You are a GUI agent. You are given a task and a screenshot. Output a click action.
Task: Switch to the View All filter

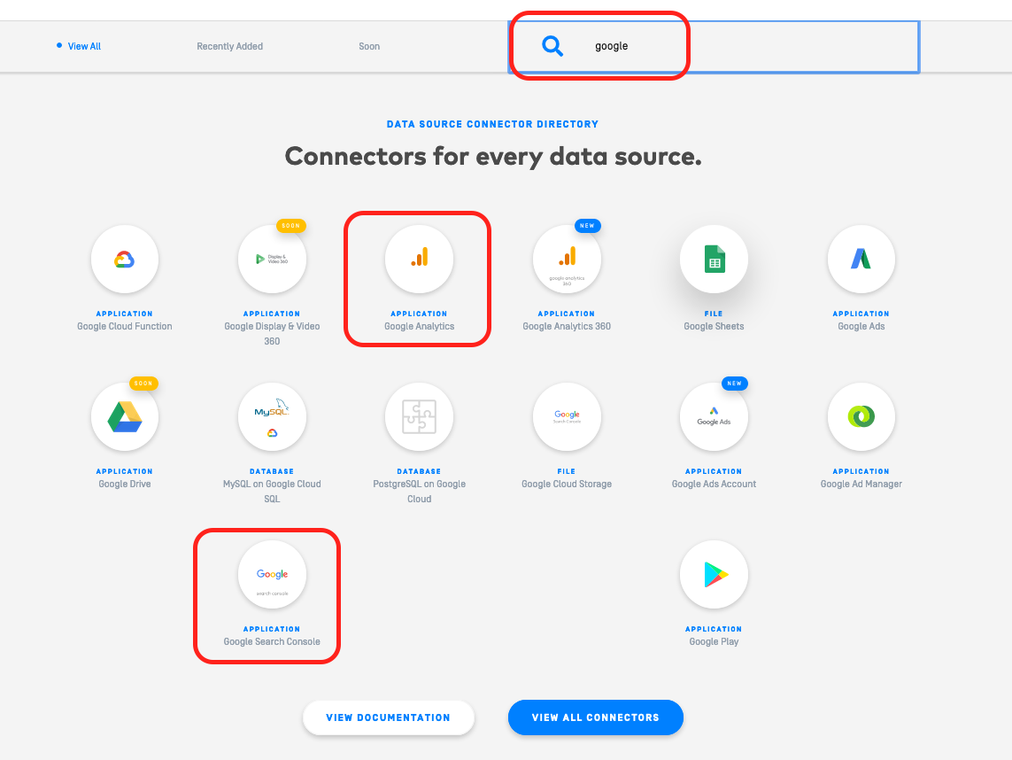click(84, 46)
